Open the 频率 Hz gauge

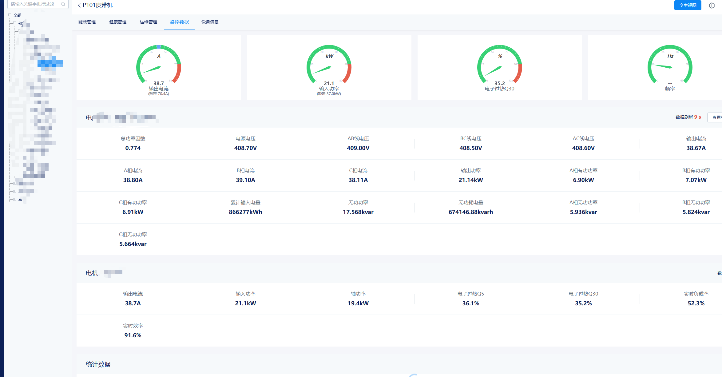coord(670,65)
